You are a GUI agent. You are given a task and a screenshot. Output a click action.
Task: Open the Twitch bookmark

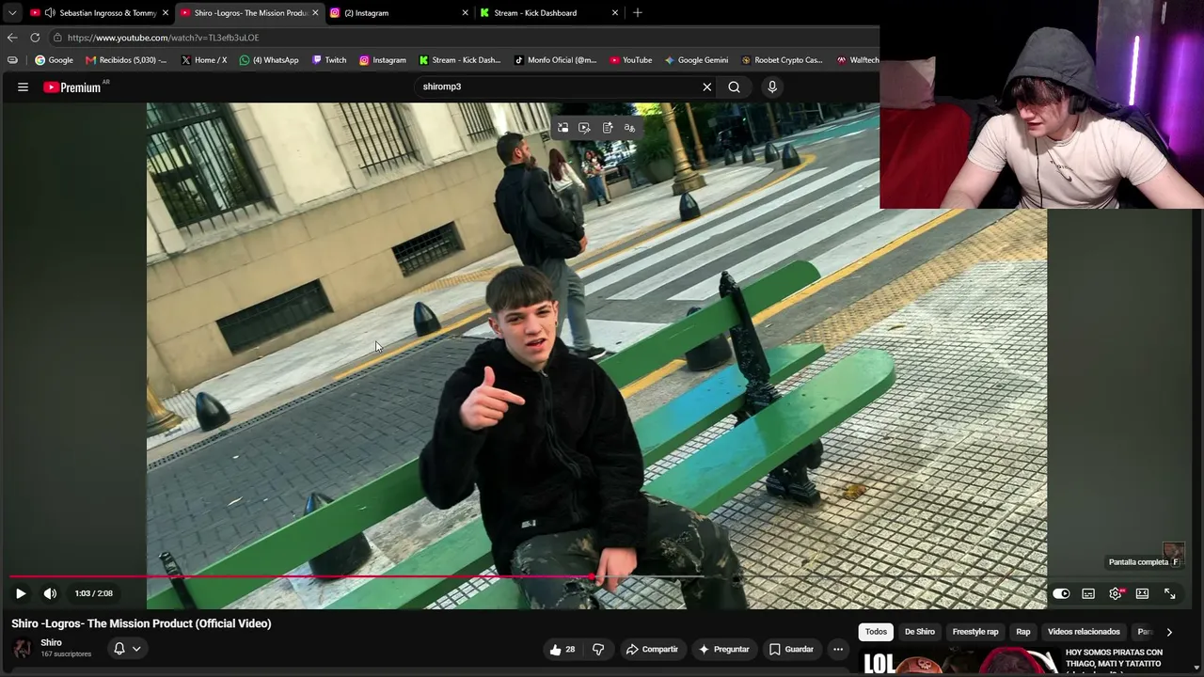click(x=329, y=60)
